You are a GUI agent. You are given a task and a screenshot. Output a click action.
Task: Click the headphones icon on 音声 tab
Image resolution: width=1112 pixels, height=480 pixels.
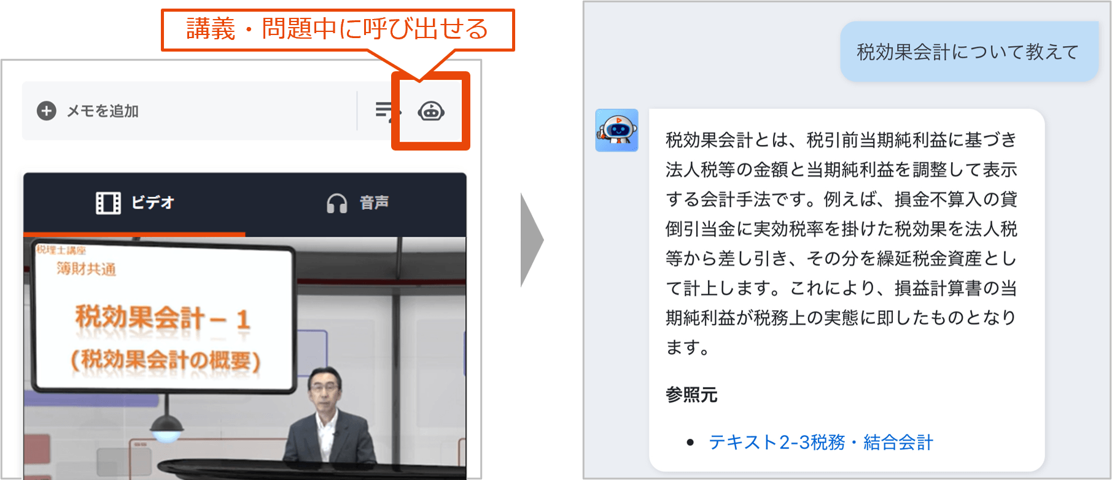[336, 203]
